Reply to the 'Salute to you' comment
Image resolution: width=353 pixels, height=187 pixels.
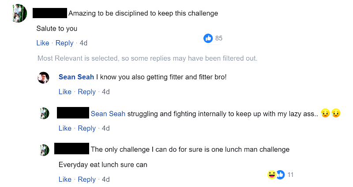pyautogui.click(x=64, y=43)
